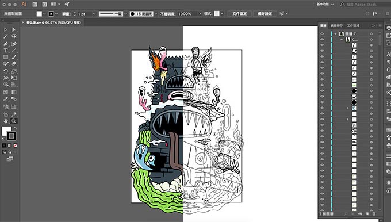Image resolution: width=391 pixels, height=222 pixels.
Task: Click the 偏好設定 button
Action: click(265, 13)
